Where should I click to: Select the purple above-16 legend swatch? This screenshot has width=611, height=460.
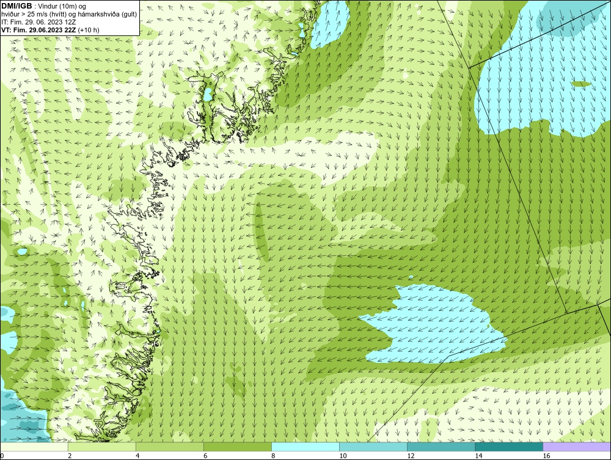click(577, 447)
